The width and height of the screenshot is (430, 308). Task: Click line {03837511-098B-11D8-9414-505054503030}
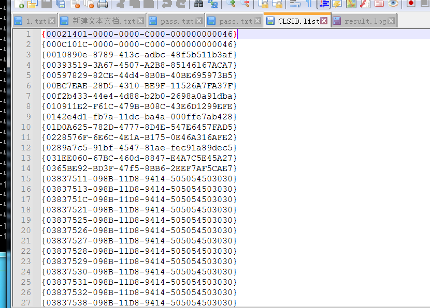coord(139,179)
